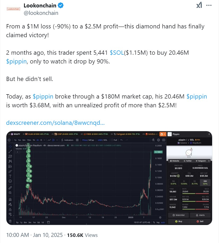This screenshot has width=219, height=243.
Task: Open chart type dropdown arrow
Action: (x=57, y=140)
